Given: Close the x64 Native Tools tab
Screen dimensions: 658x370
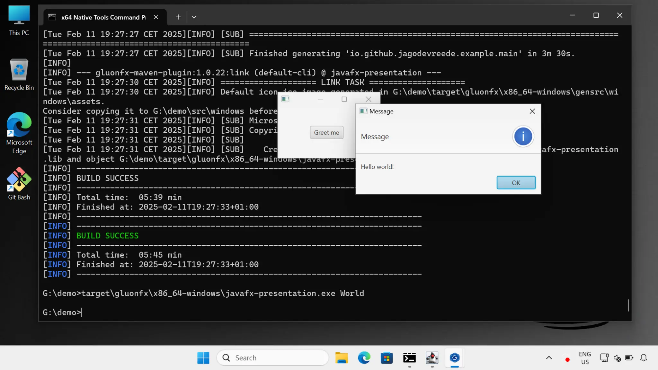Looking at the screenshot, I should click(x=156, y=17).
